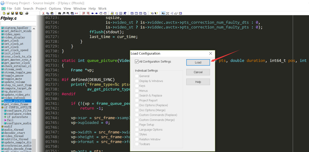The width and height of the screenshot is (309, 152).
Task: Click the Relation window R icon
Action: (x=125, y=13)
